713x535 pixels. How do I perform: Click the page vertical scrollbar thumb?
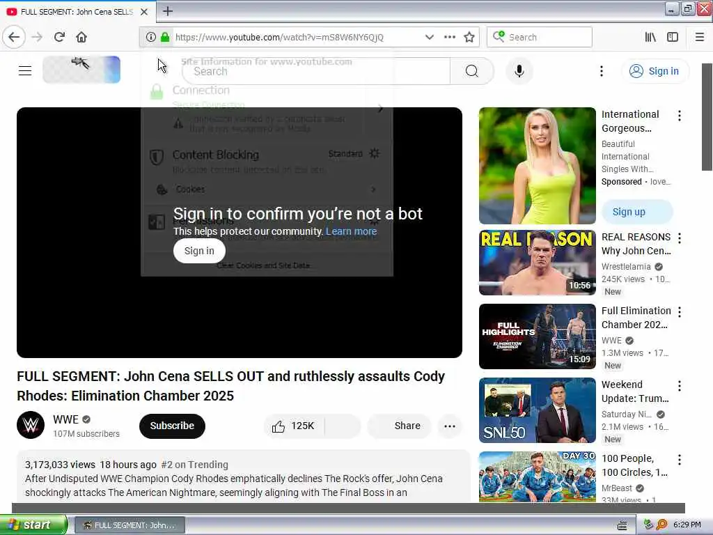(x=707, y=117)
